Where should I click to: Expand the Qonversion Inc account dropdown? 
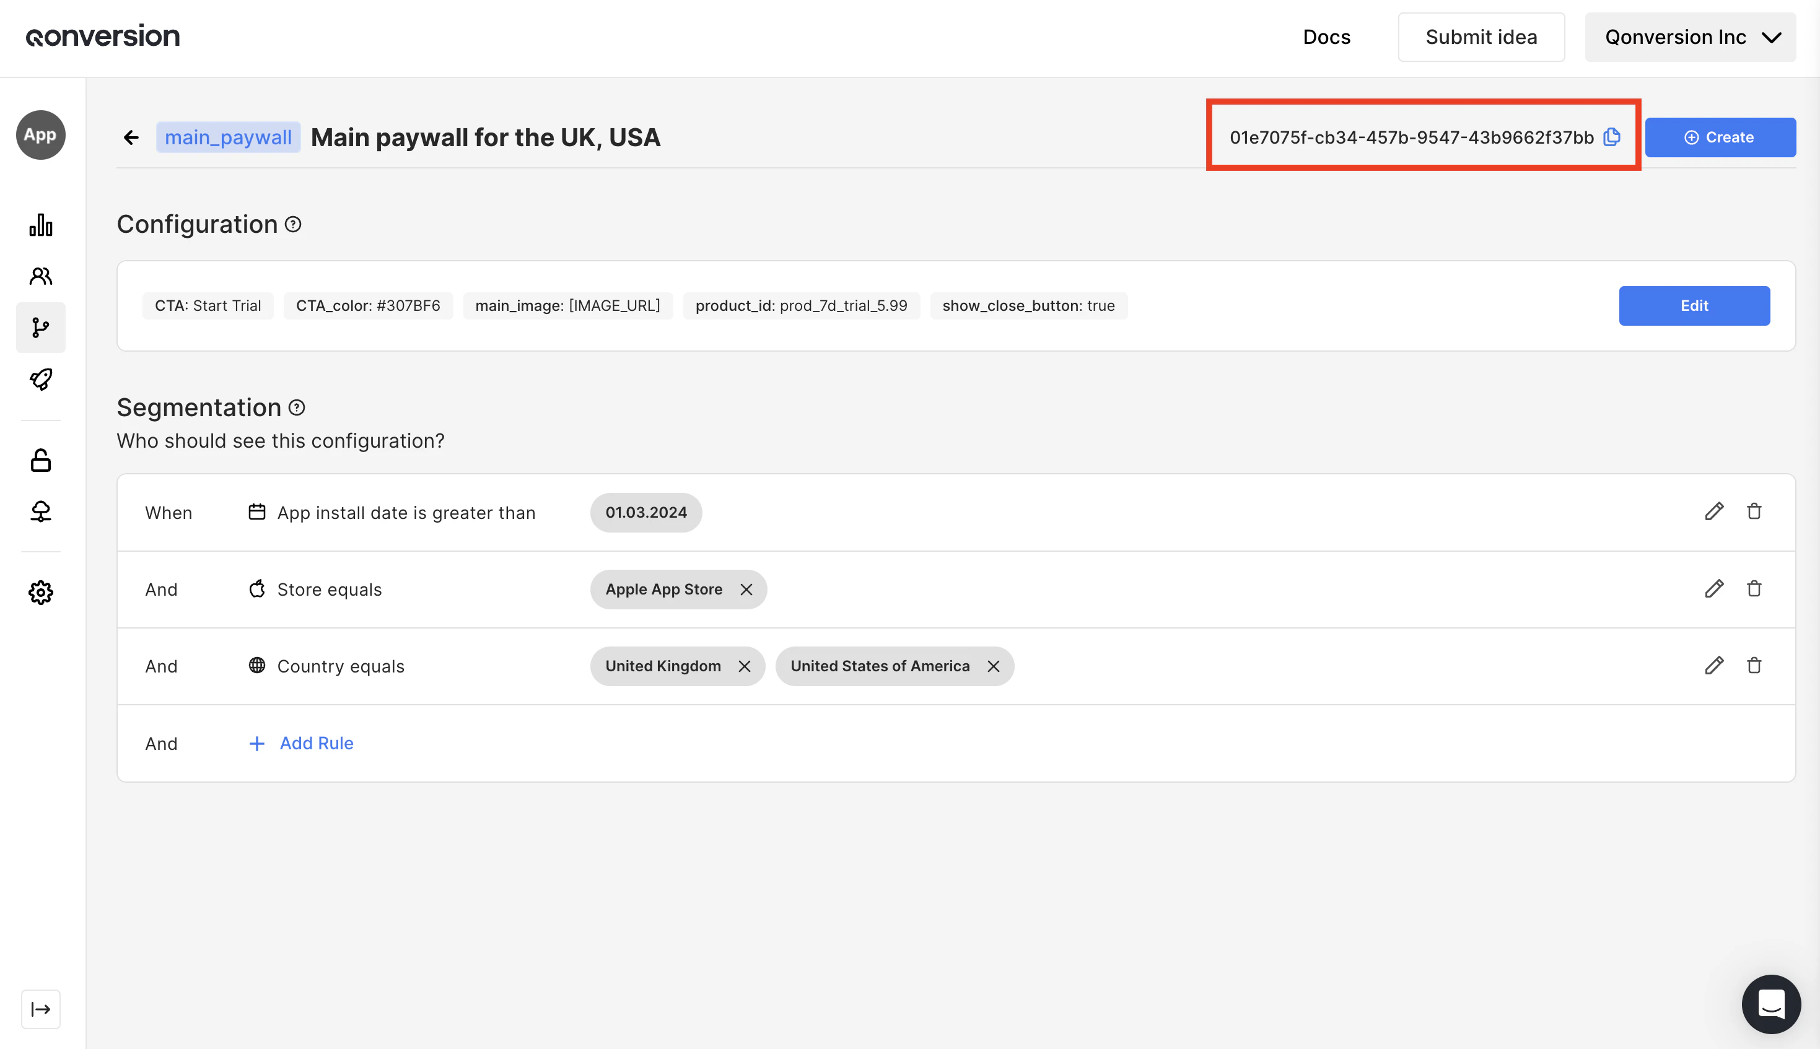1689,37
